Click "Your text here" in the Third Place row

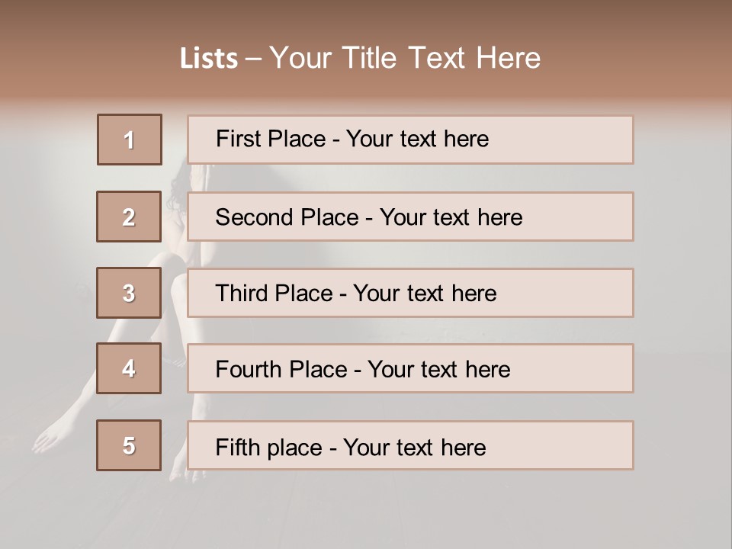[x=425, y=294]
